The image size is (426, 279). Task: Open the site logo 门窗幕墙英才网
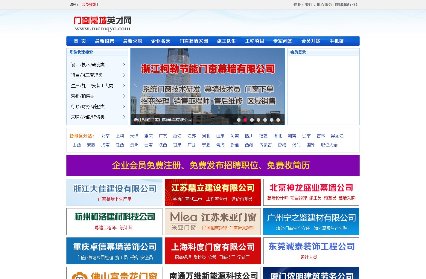[x=102, y=24]
